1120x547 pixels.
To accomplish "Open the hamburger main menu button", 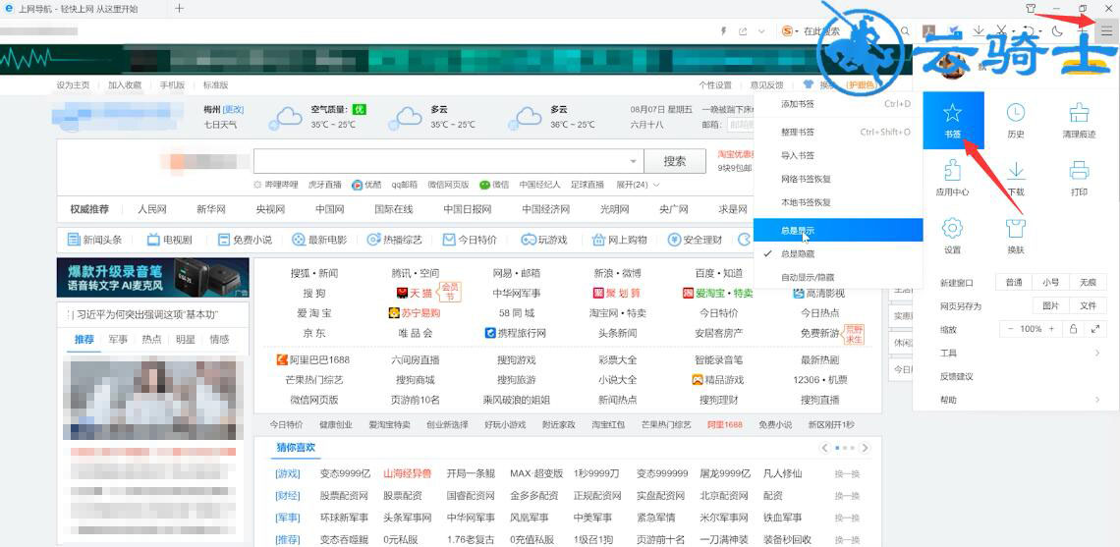I will pos(1106,30).
